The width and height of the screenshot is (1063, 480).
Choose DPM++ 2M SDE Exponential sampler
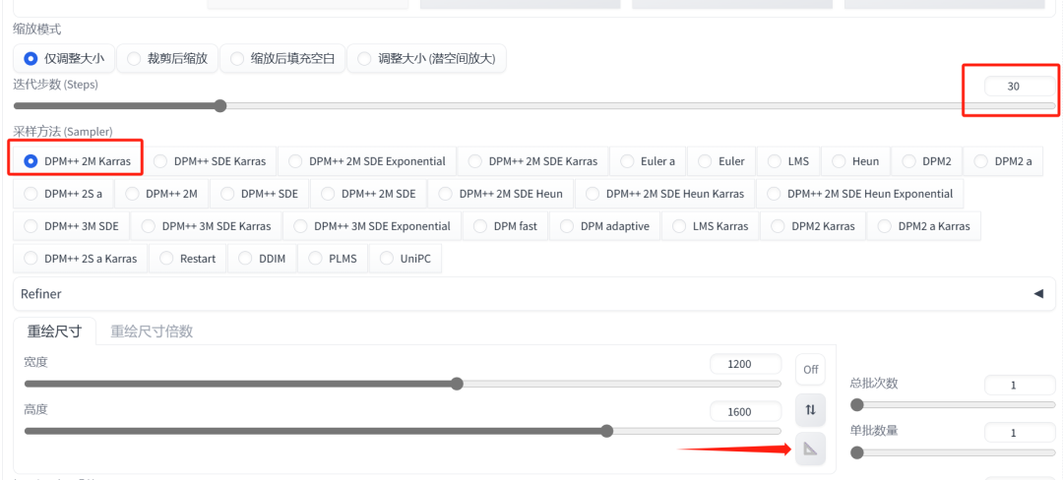point(367,161)
